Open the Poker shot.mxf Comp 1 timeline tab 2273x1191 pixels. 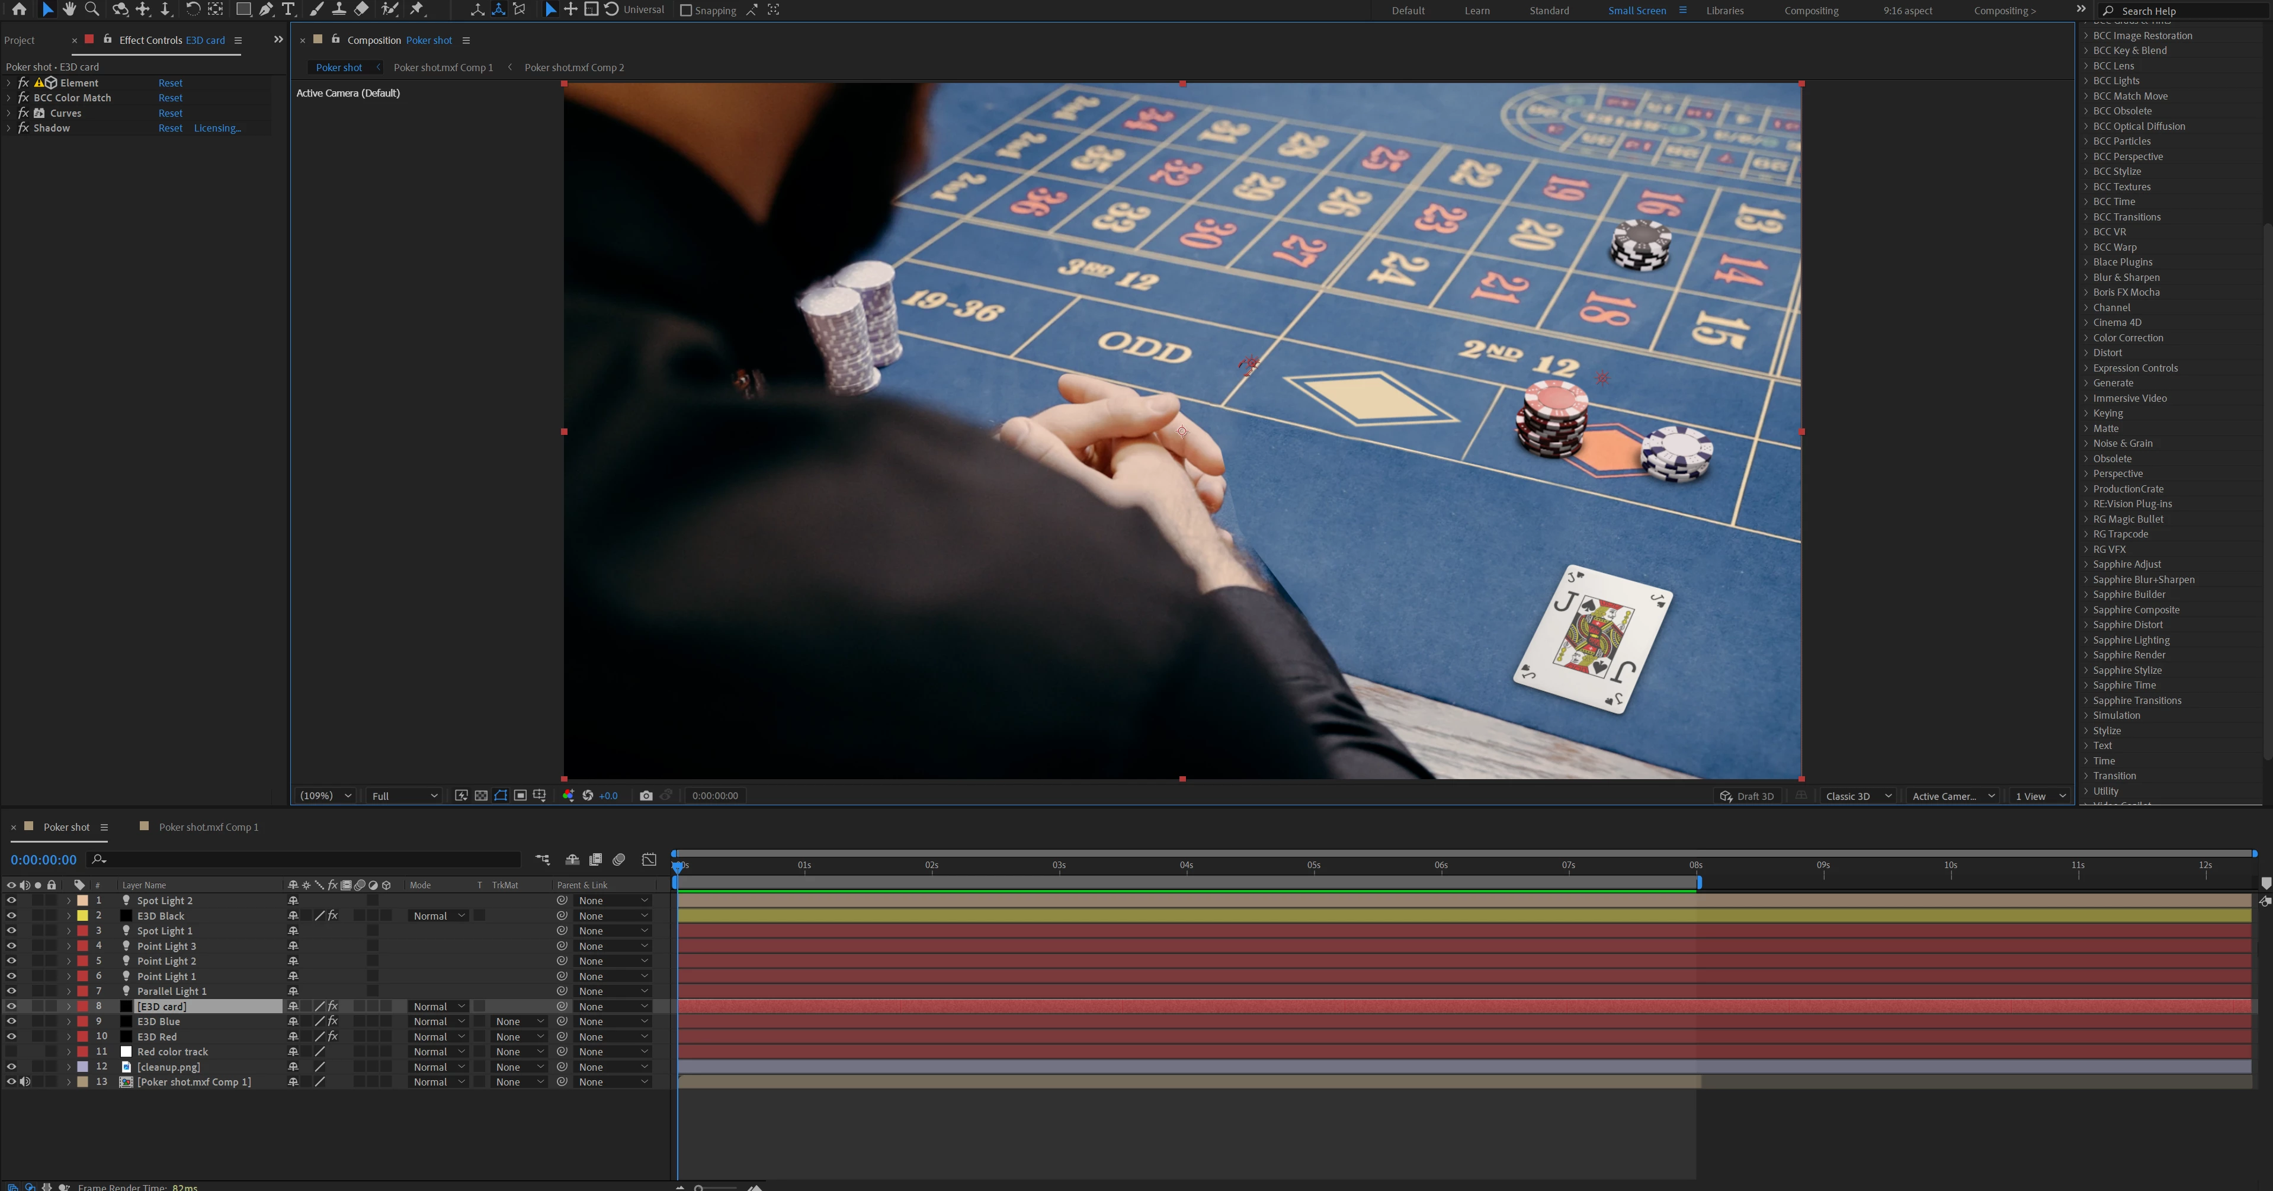(x=209, y=827)
